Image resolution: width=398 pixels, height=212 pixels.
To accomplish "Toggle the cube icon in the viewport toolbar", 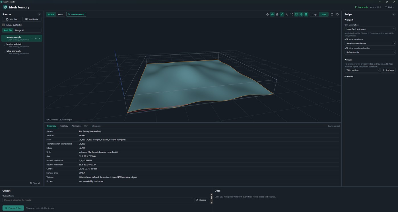I will (x=301, y=14).
